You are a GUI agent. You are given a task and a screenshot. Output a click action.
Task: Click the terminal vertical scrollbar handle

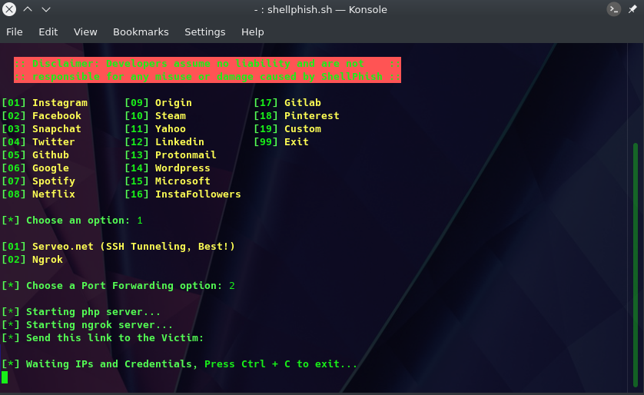tap(636, 265)
